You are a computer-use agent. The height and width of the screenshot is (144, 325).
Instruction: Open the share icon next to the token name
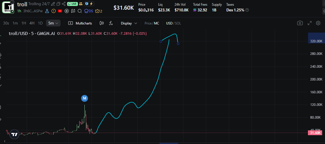64,4
